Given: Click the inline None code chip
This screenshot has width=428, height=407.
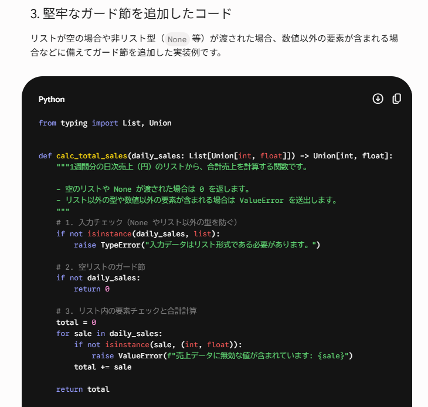Looking at the screenshot, I should (x=177, y=39).
